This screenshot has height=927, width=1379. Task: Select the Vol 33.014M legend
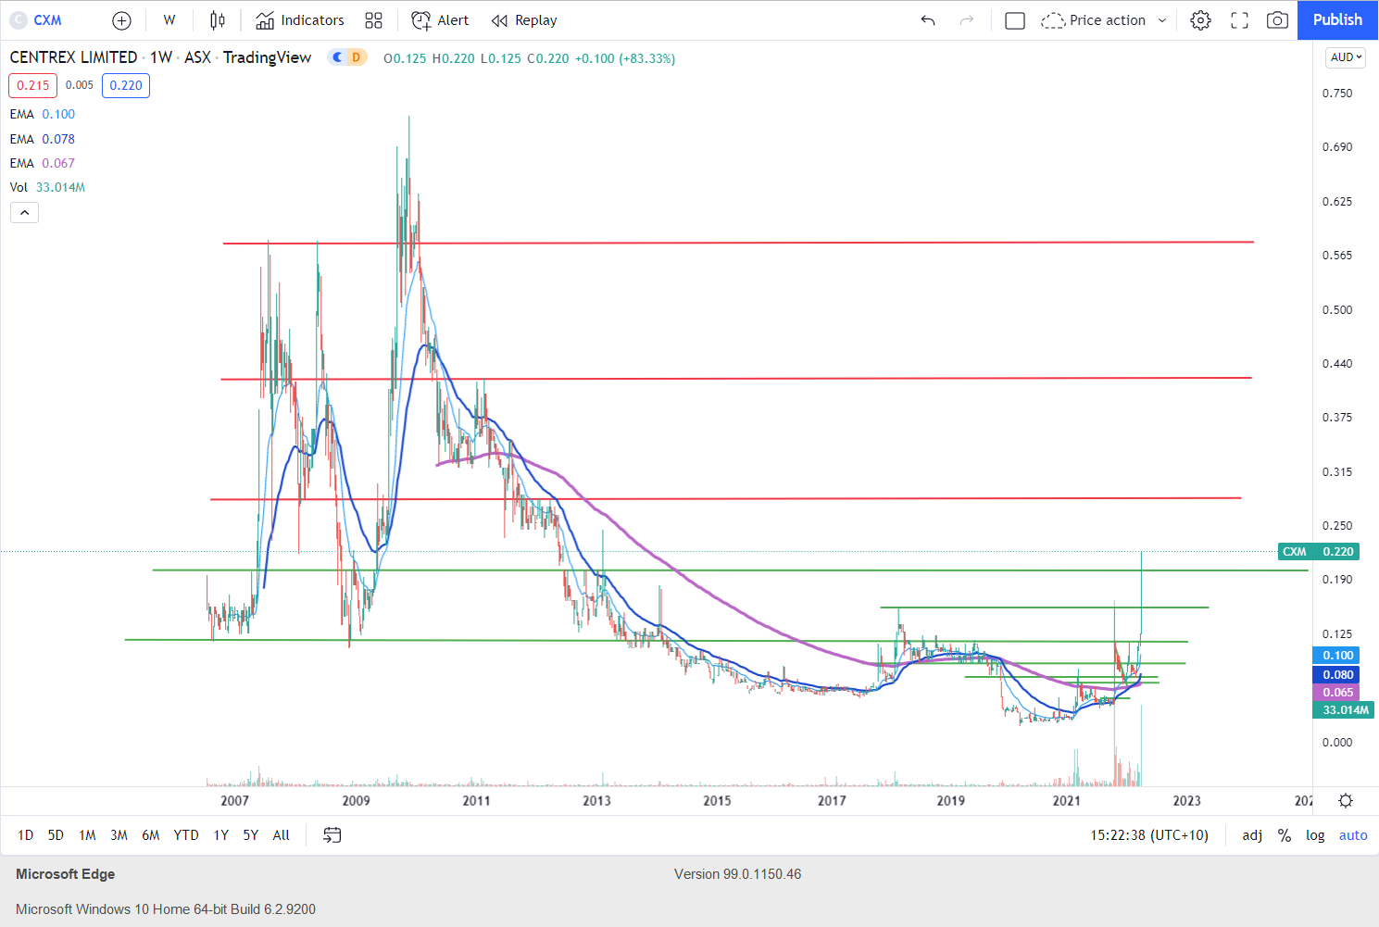coord(47,187)
